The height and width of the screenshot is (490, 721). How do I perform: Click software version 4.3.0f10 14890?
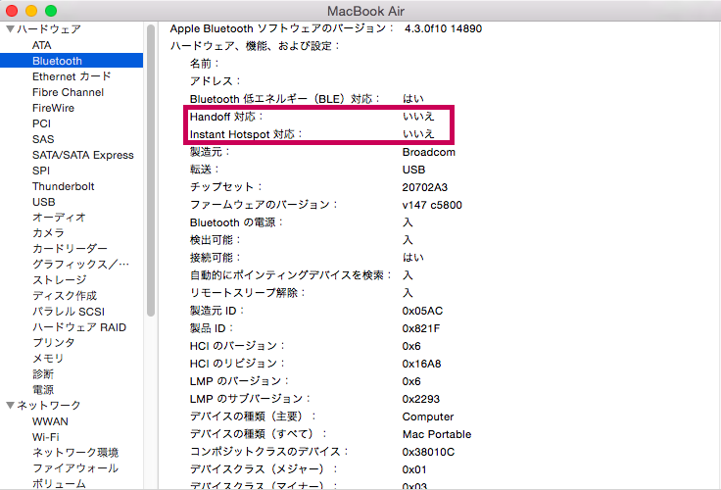(x=443, y=28)
